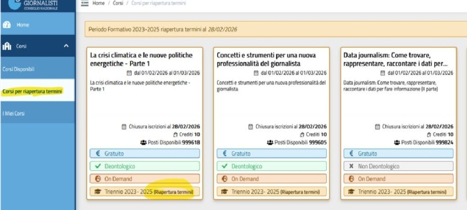
Task: Select Corsi per riapertura termini sidebar item
Action: point(32,91)
